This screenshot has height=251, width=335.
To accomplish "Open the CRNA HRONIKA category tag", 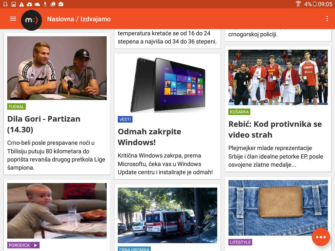I will click(134, 249).
